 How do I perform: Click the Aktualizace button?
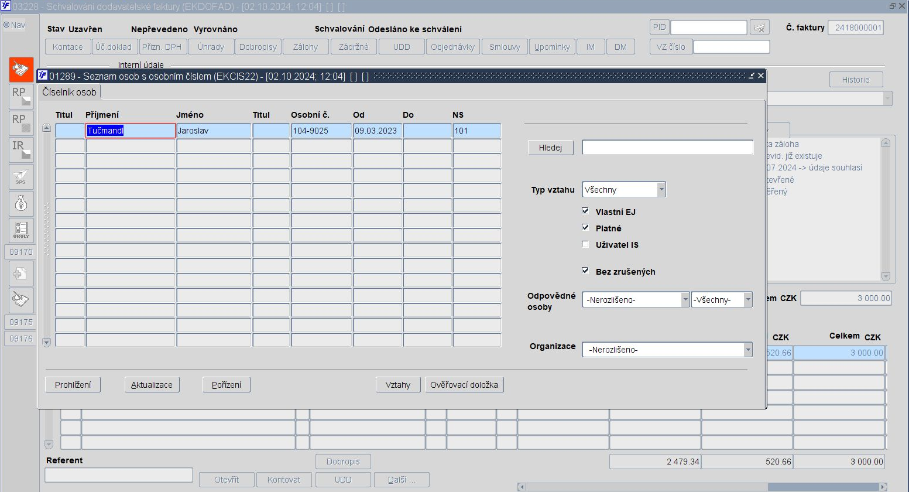coord(152,385)
